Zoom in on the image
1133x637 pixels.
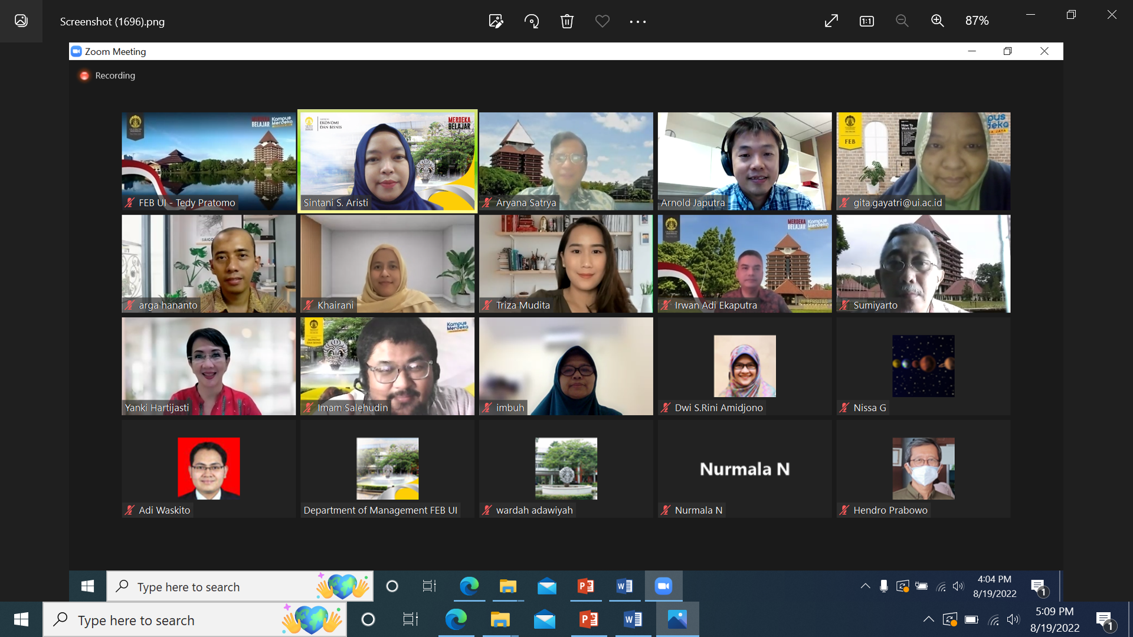(x=937, y=21)
